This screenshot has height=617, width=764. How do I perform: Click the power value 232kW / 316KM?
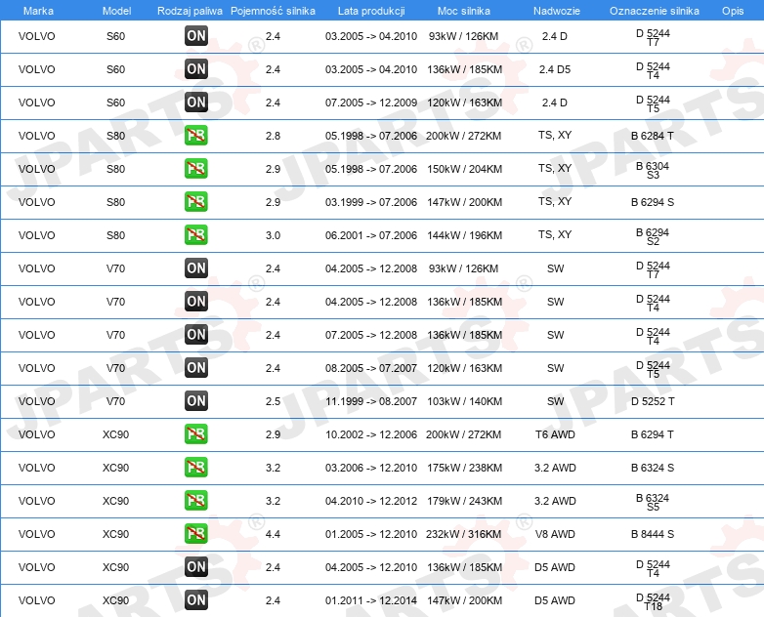[x=463, y=534]
